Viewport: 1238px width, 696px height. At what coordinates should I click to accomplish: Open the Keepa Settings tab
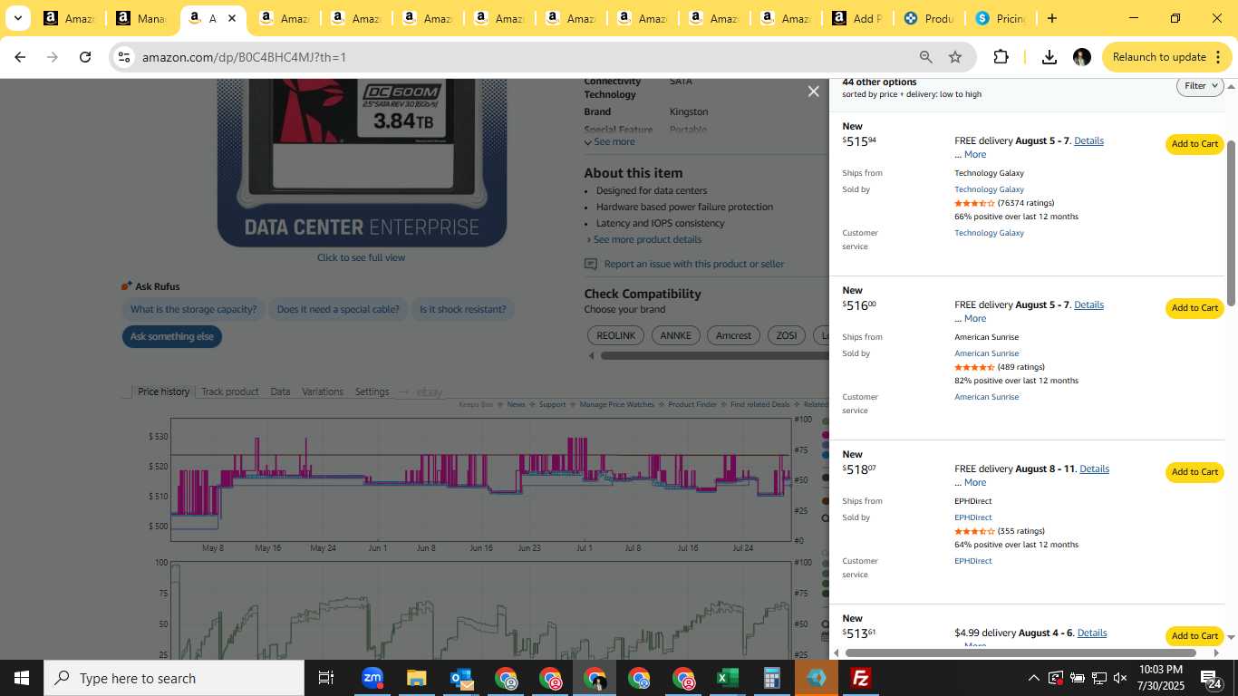[372, 391]
